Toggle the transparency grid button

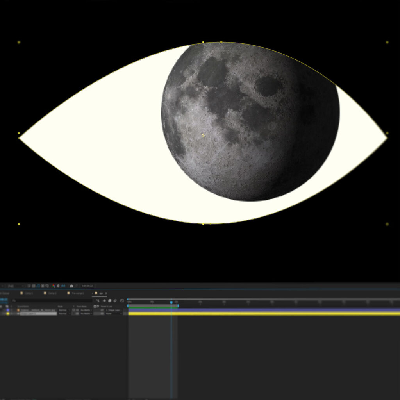click(x=34, y=286)
